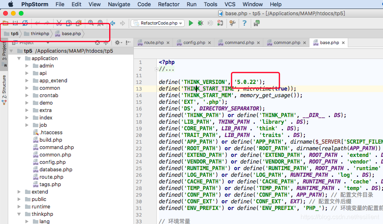Click the Run with Coverage icon
The width and height of the screenshot is (383, 224).
click(x=210, y=23)
